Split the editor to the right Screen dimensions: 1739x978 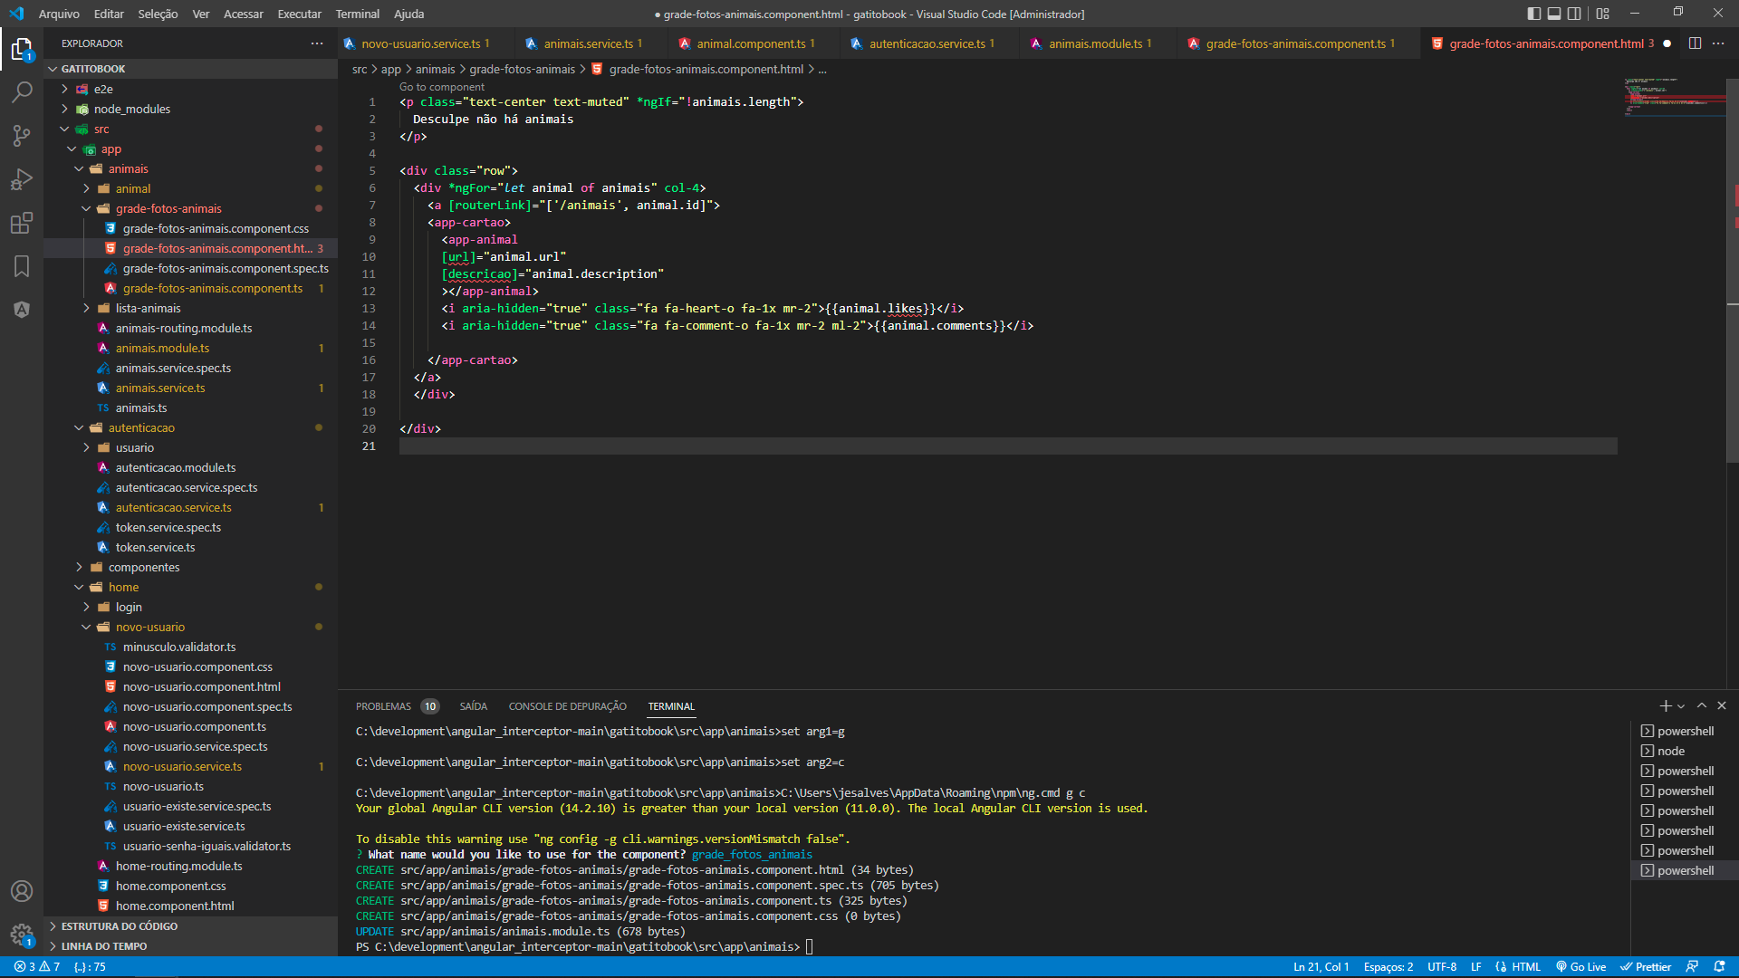point(1695,43)
